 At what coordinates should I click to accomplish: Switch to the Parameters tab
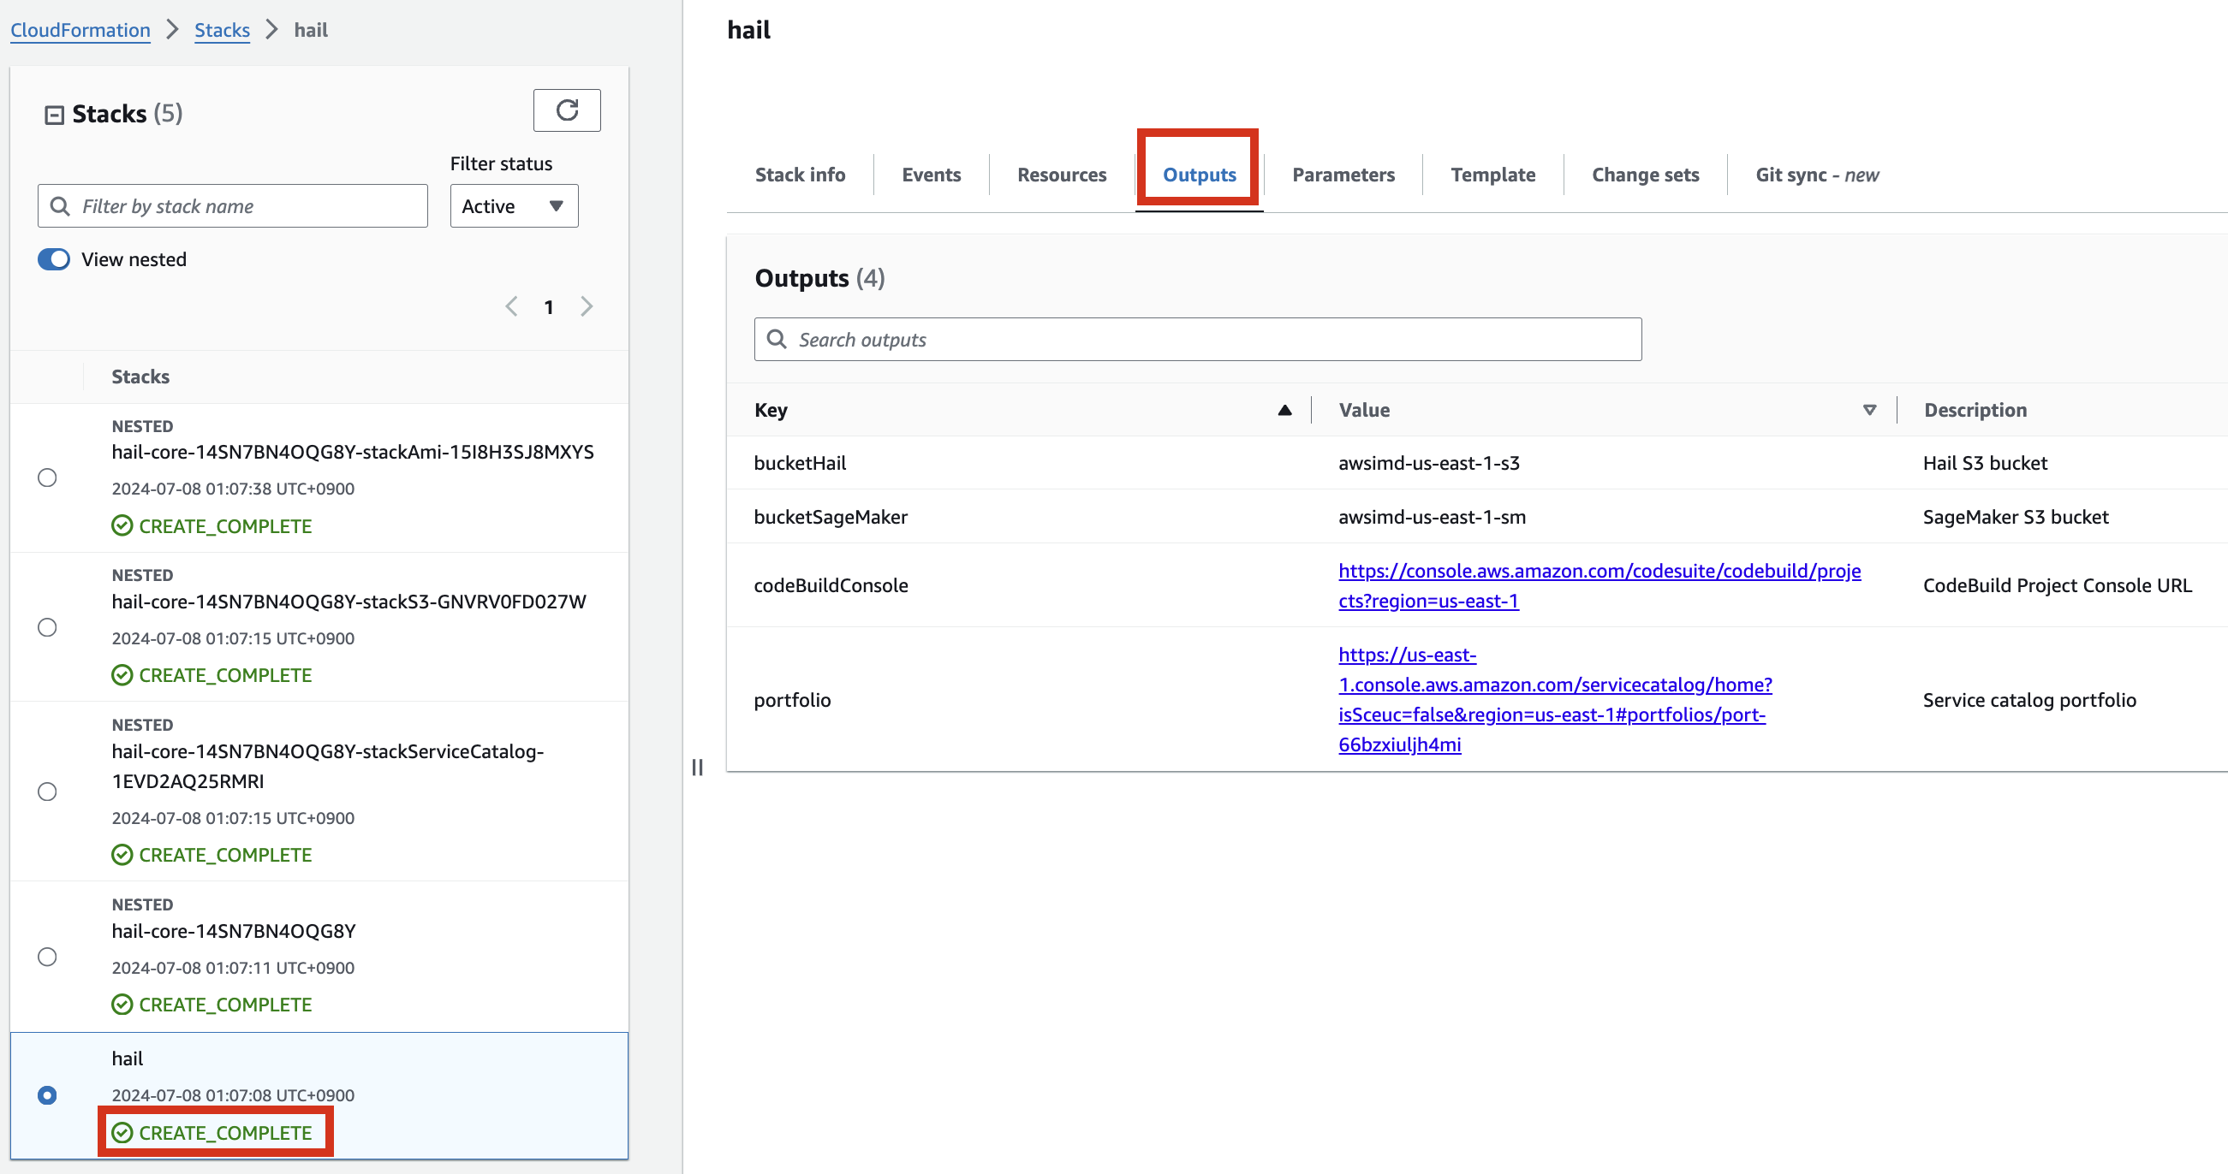[1343, 175]
